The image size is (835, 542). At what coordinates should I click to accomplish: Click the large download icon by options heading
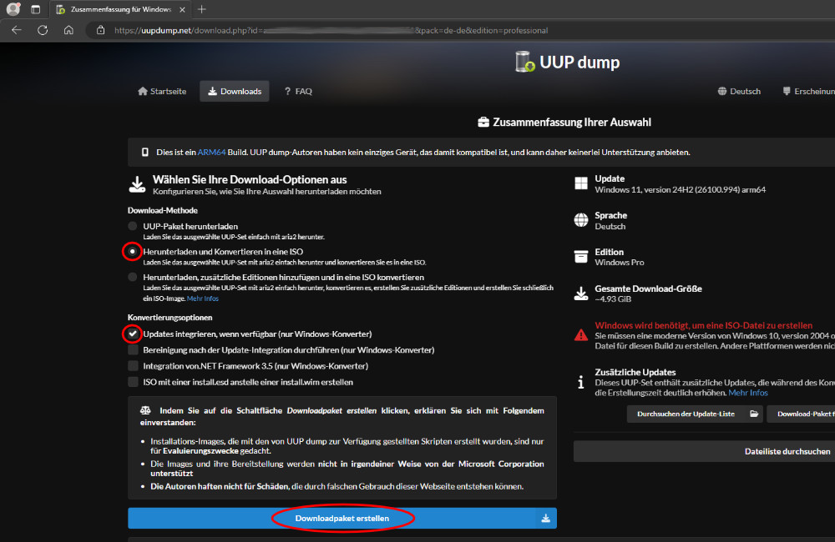pos(138,184)
